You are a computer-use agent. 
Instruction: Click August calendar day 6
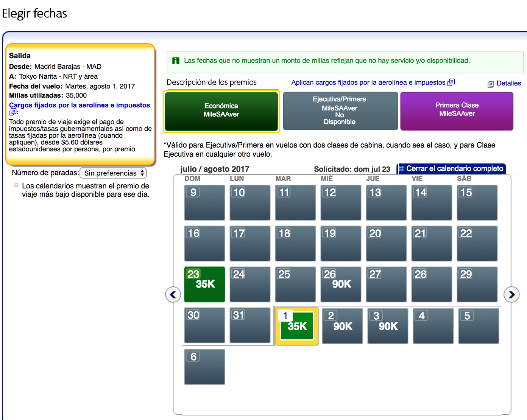click(204, 367)
